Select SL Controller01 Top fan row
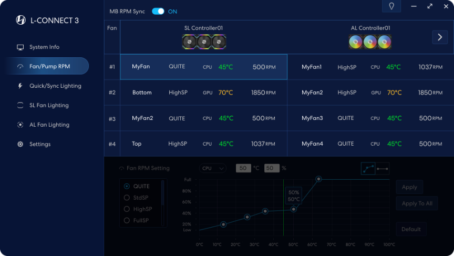Screen dimensions: 454x256 point(203,144)
